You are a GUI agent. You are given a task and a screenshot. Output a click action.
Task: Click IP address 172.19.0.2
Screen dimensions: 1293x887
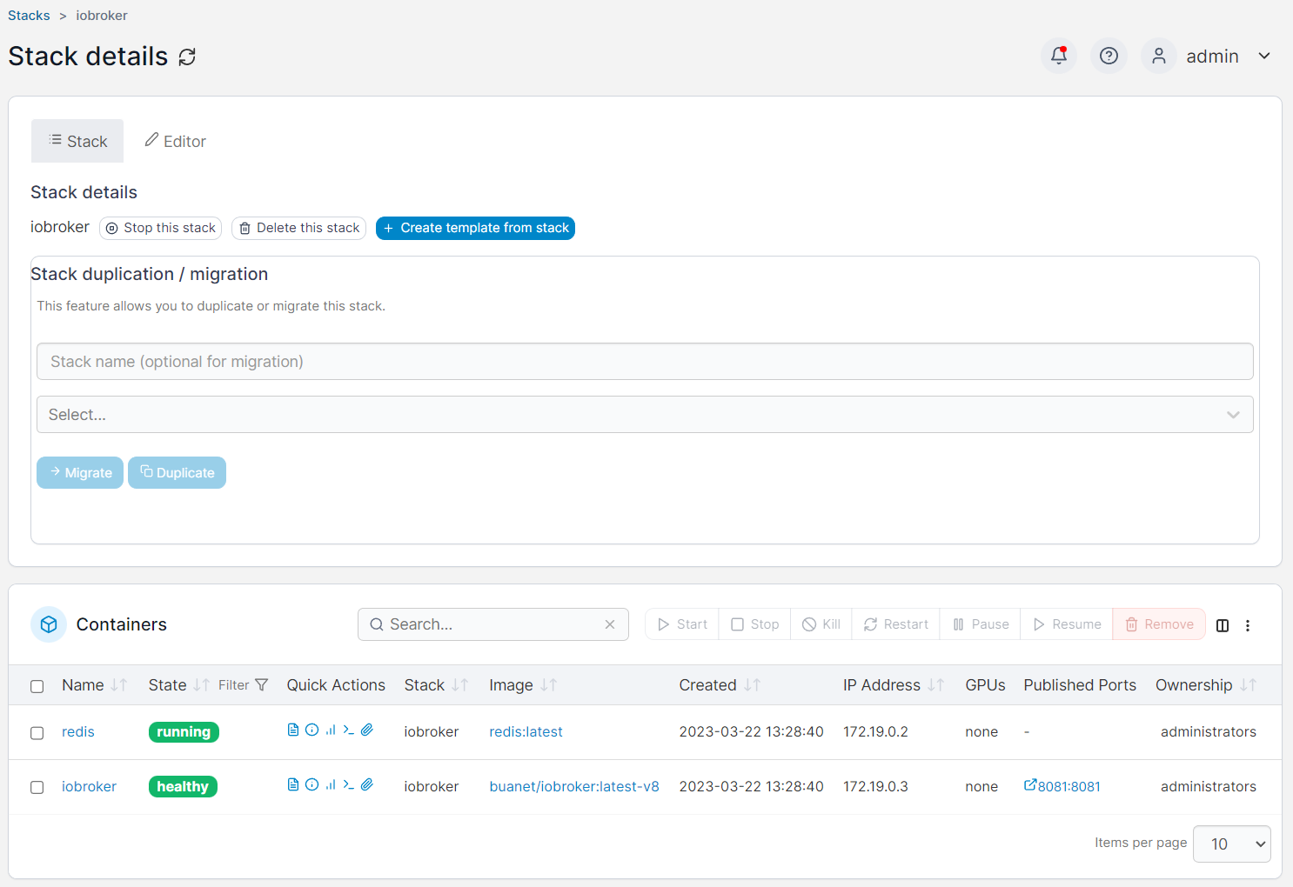click(x=875, y=732)
